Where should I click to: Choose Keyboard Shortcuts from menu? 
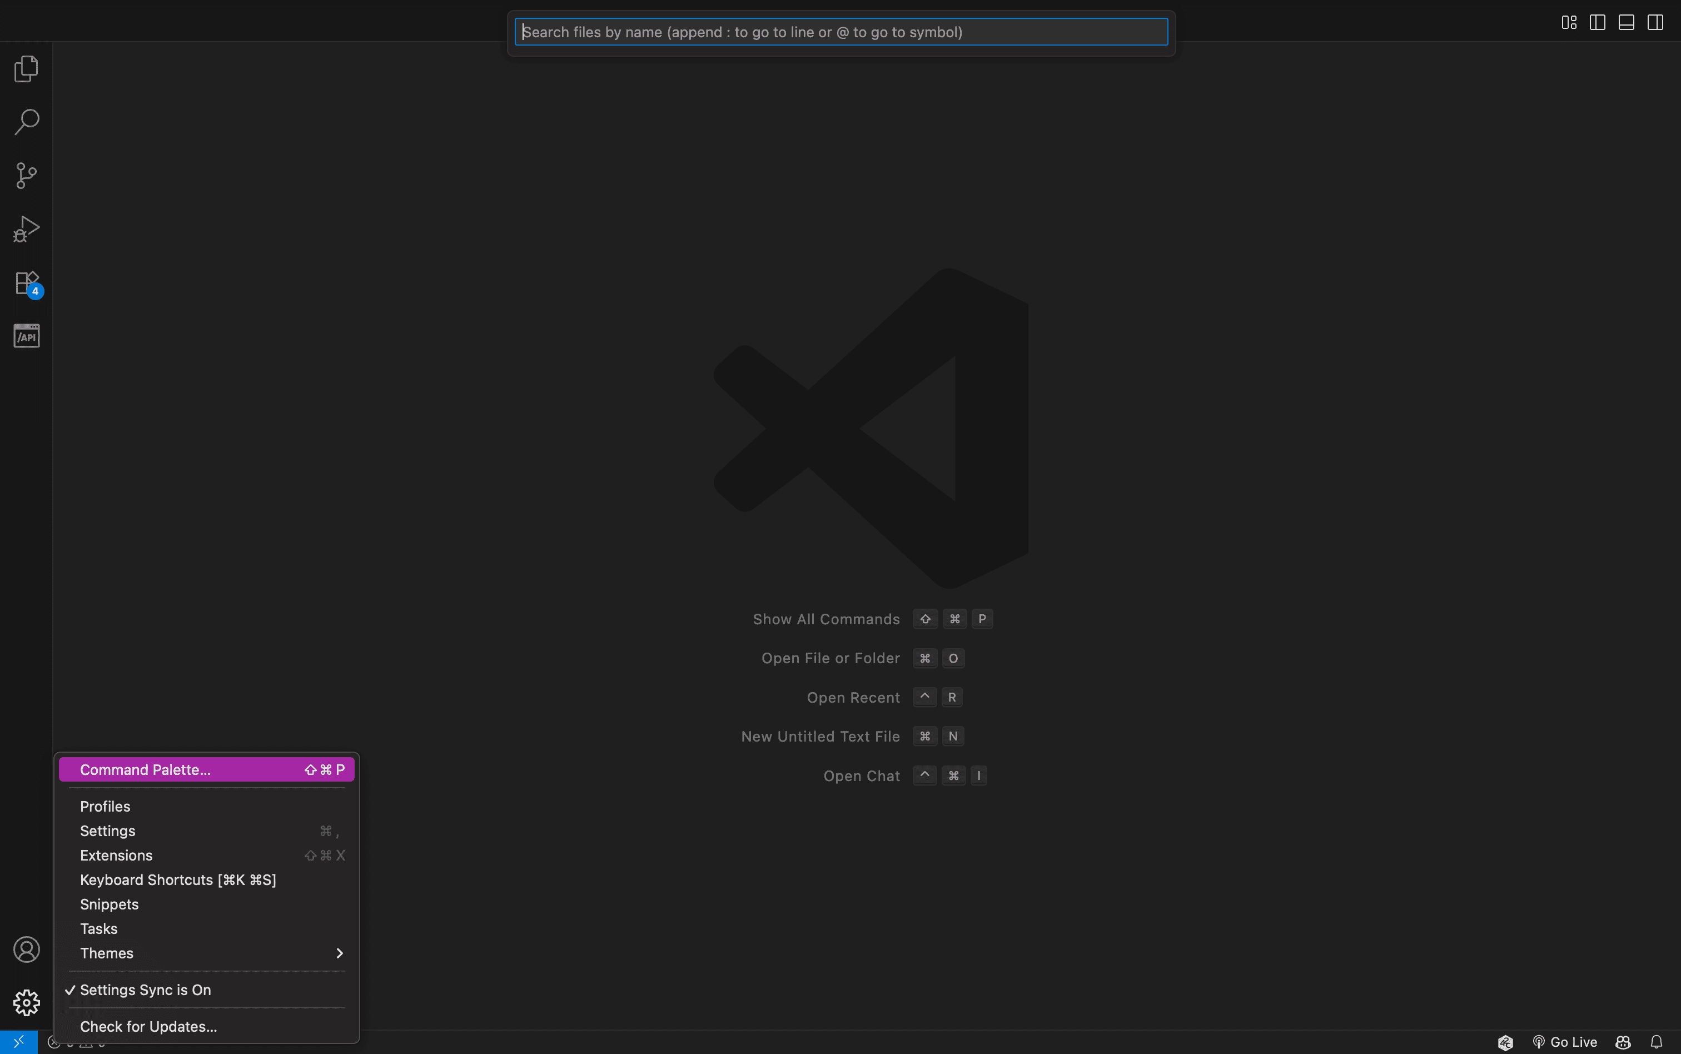click(178, 880)
